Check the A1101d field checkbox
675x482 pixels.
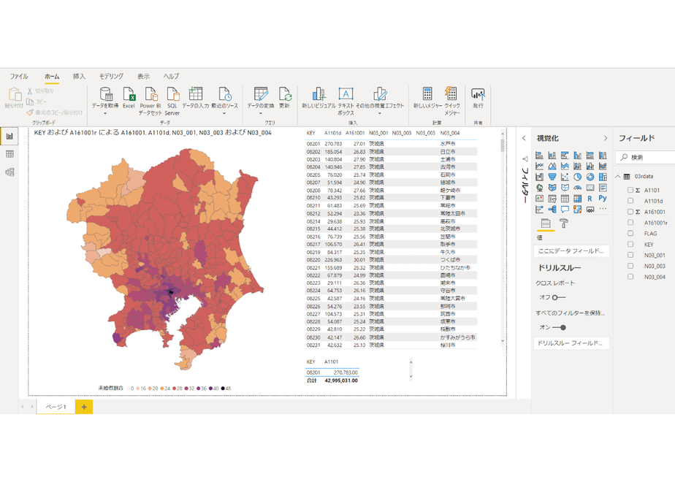point(630,201)
